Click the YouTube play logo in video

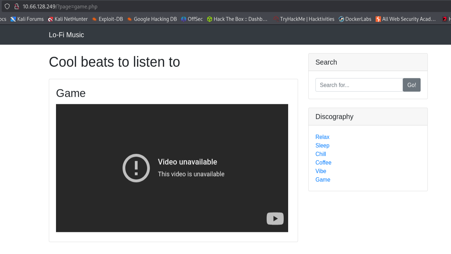pyautogui.click(x=275, y=219)
